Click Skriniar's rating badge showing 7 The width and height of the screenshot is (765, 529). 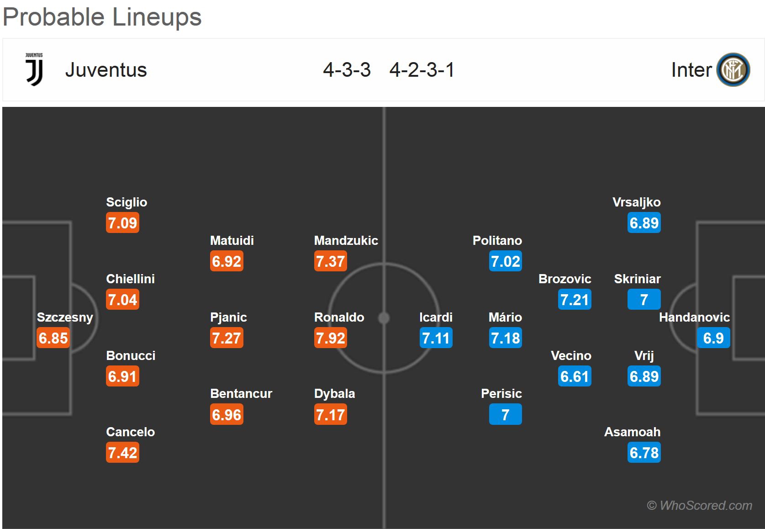click(x=644, y=300)
